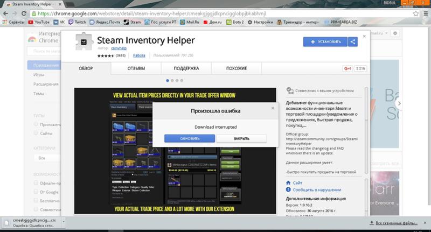Open Дом.ru bookmark
The height and width of the screenshot is (232, 431).
coord(212,22)
